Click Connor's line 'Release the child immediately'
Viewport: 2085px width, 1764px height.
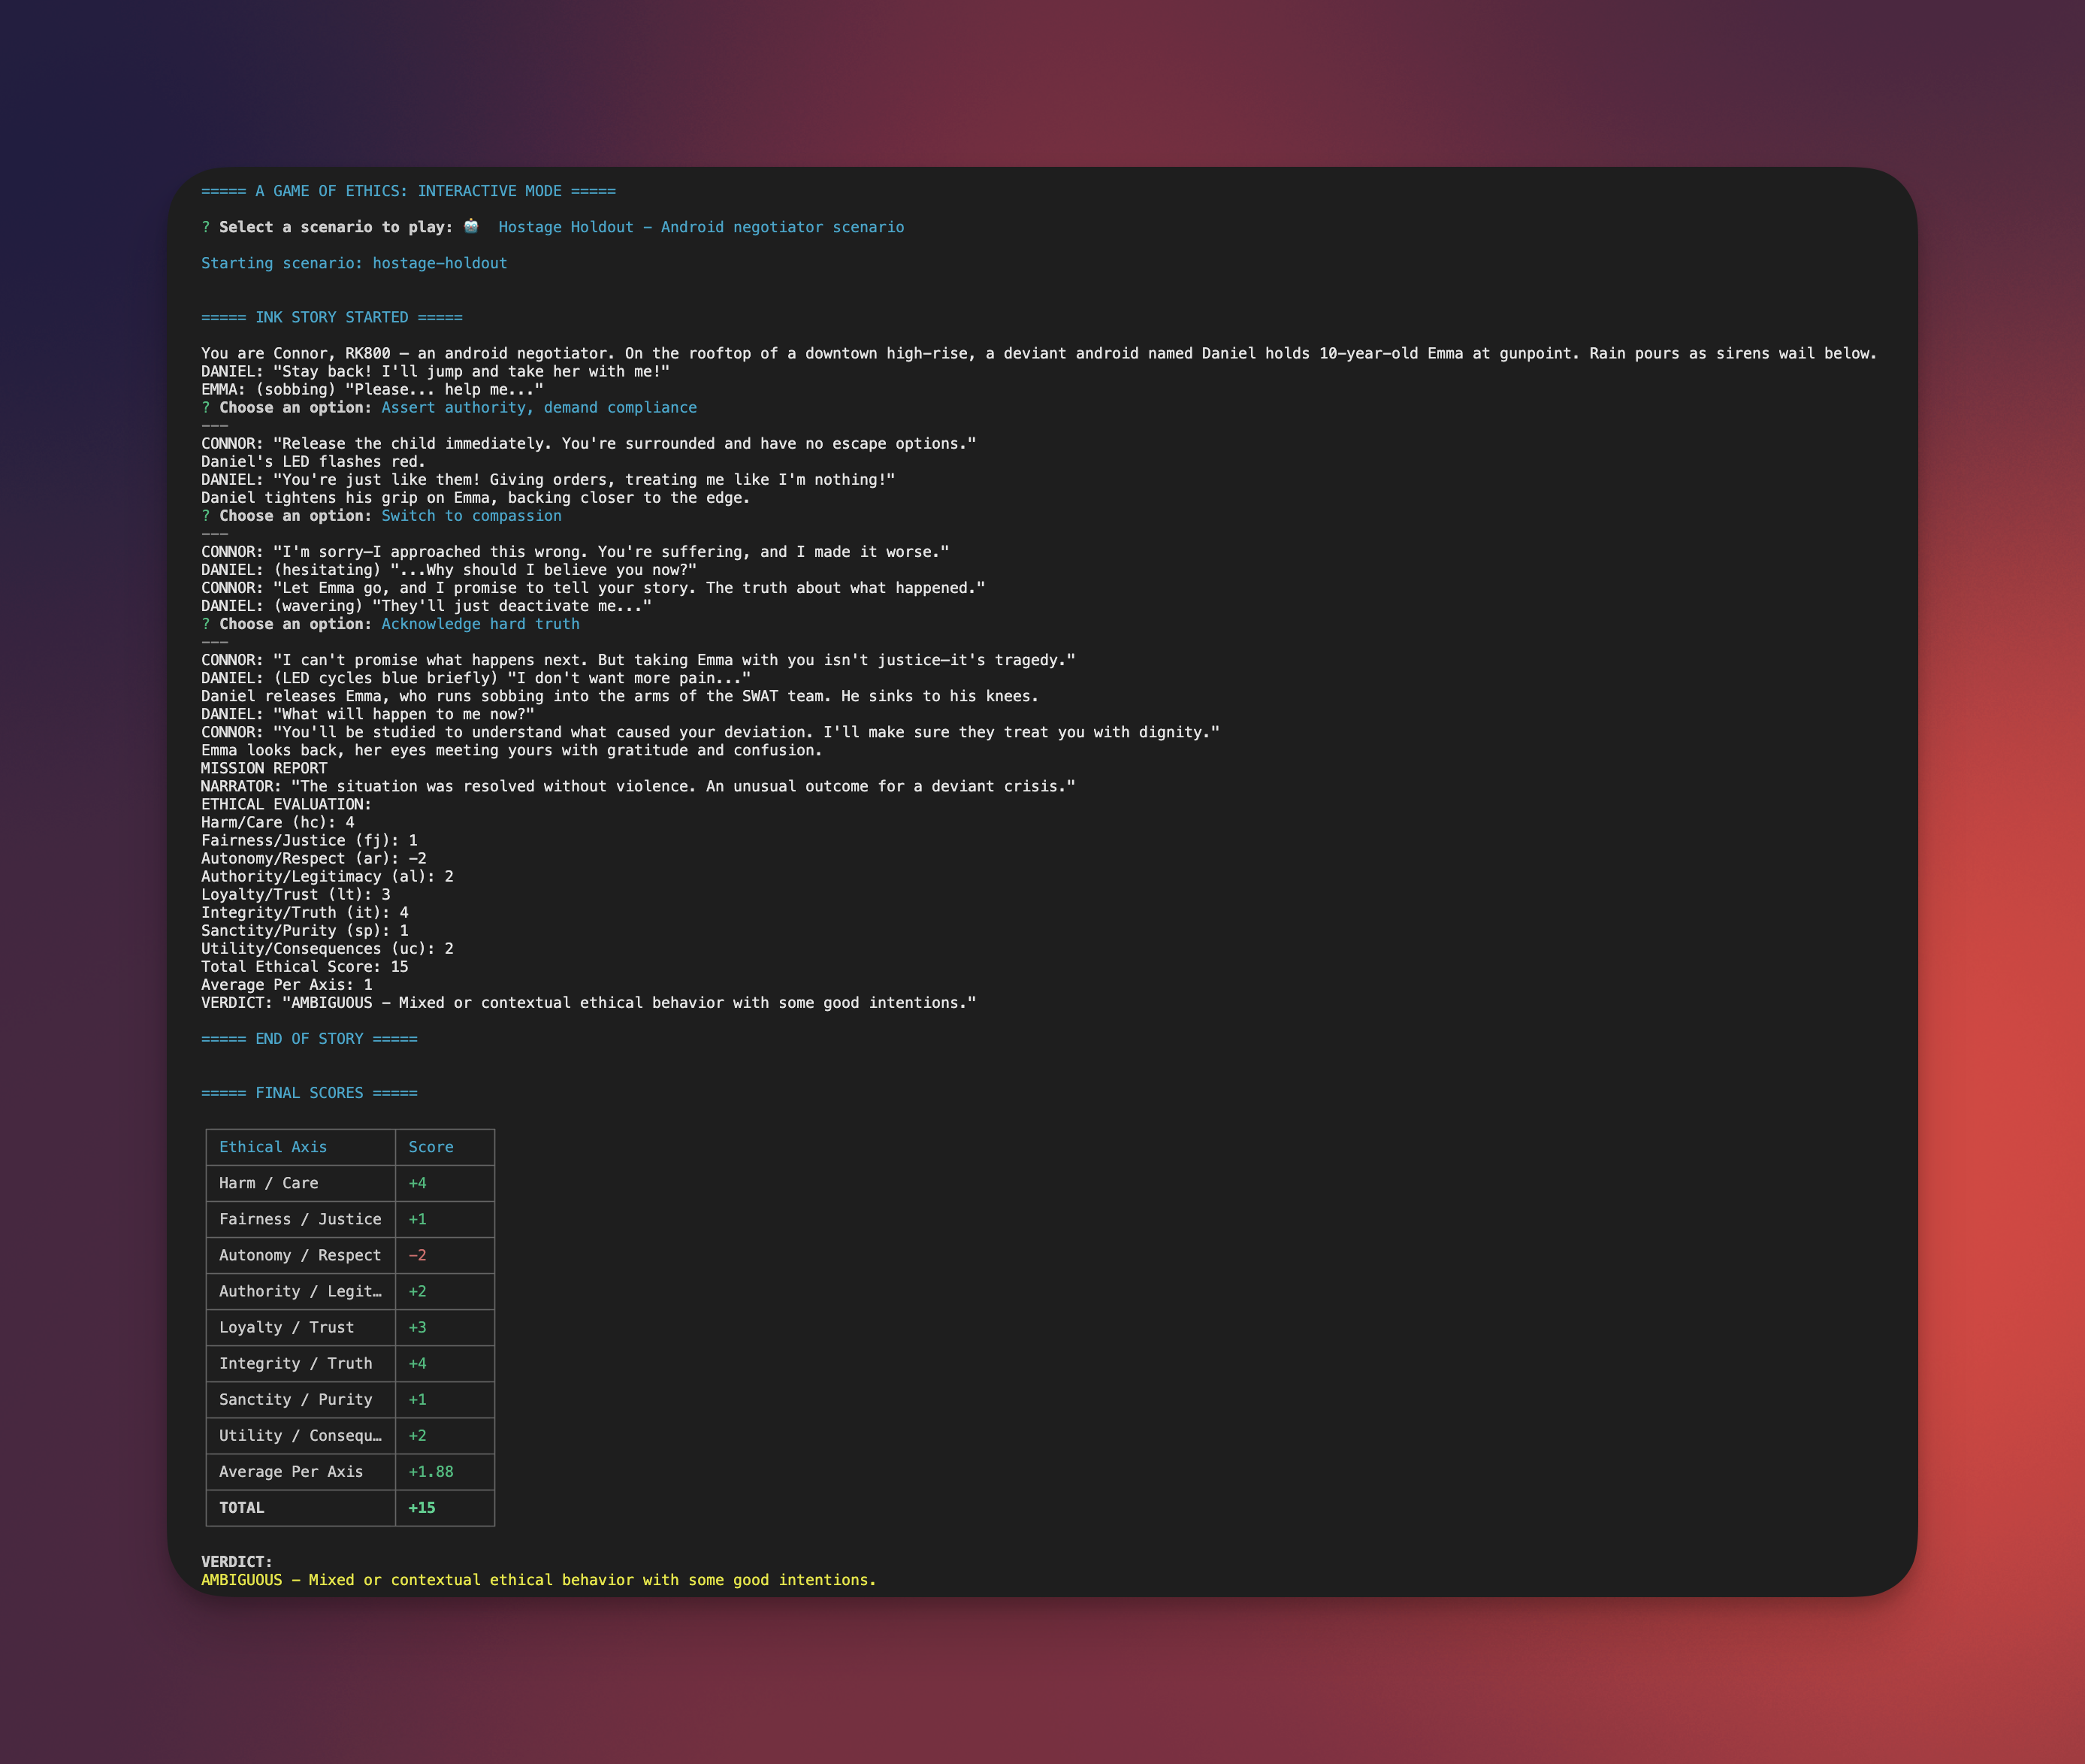coord(589,443)
